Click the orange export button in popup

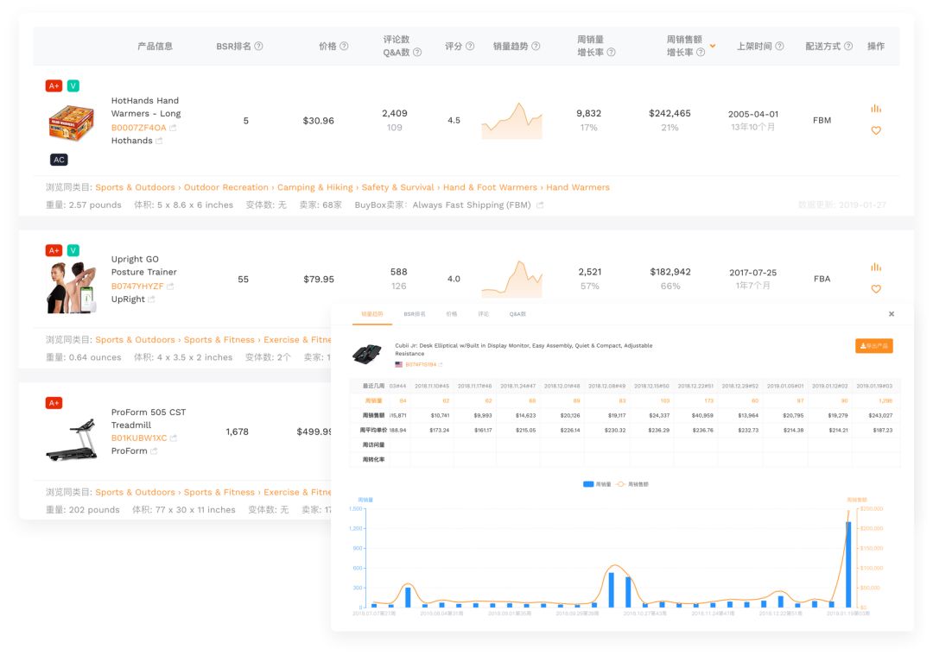pos(873,346)
